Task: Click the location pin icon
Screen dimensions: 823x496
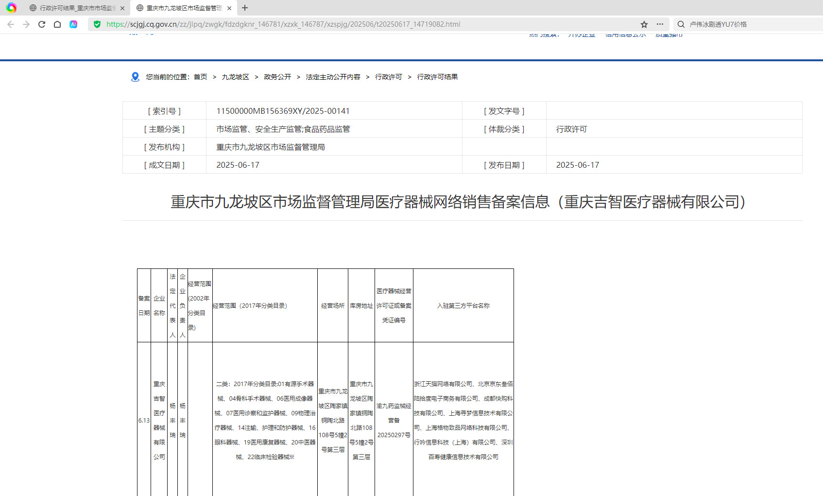Action: click(x=135, y=77)
